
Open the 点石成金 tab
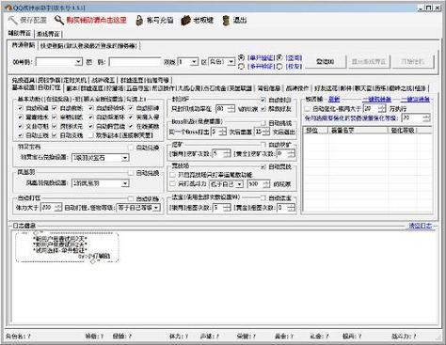pyautogui.click(x=215, y=88)
